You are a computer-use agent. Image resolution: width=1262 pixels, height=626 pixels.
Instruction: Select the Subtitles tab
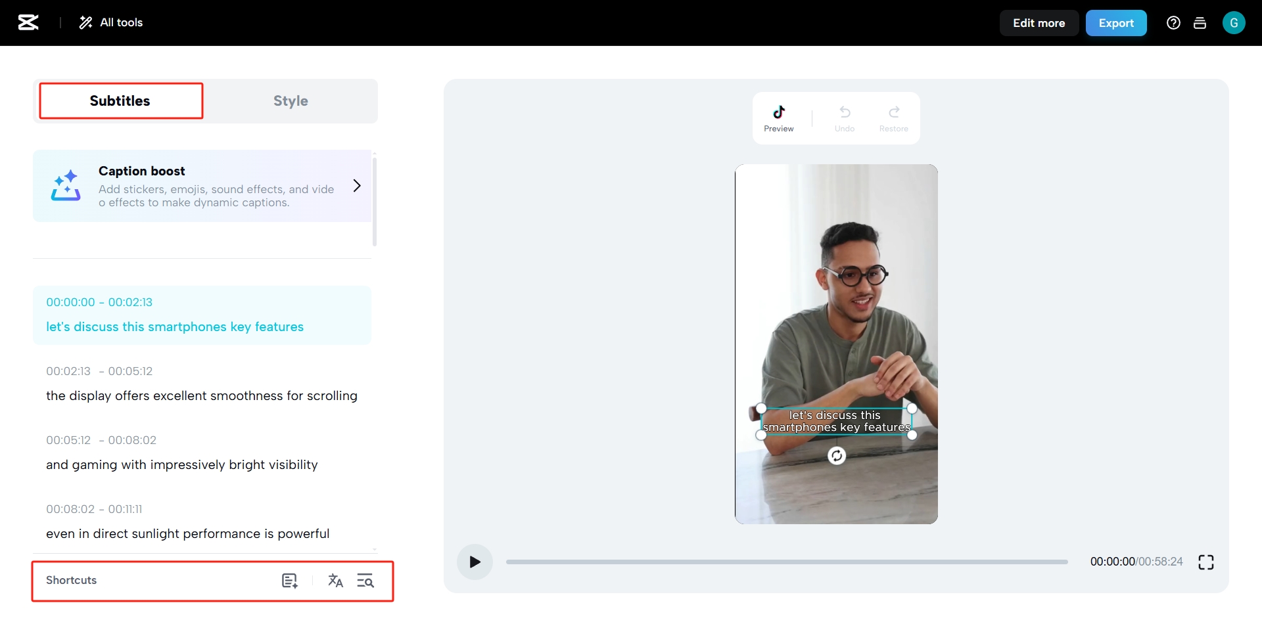click(120, 101)
